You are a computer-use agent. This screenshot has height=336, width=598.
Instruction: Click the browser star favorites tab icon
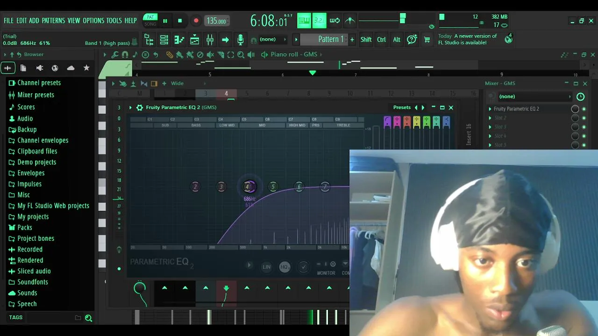pyautogui.click(x=86, y=68)
